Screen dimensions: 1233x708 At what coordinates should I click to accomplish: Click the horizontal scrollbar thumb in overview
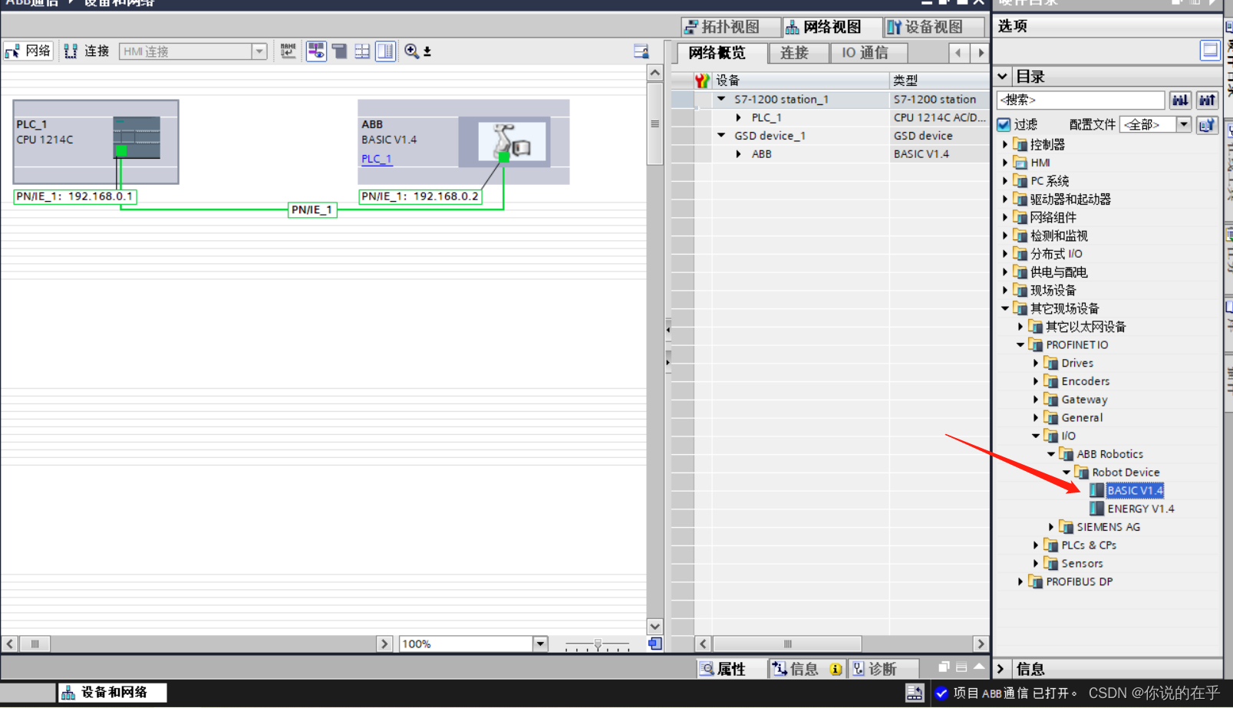787,644
